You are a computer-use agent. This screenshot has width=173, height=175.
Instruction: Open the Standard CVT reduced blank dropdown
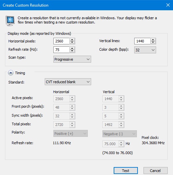tap(68, 82)
